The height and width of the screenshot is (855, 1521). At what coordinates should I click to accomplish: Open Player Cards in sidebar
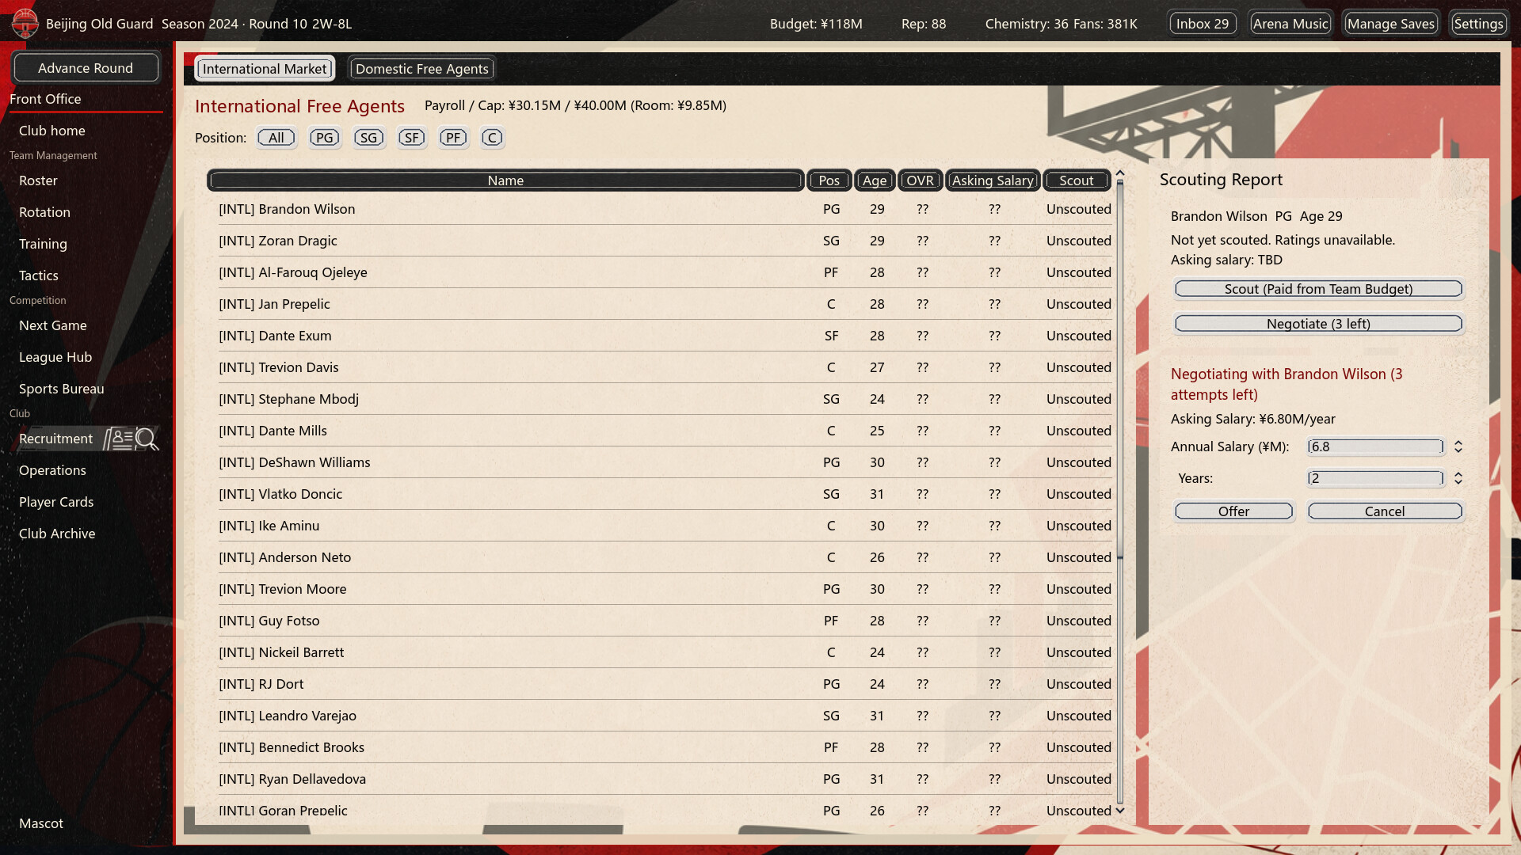click(56, 502)
